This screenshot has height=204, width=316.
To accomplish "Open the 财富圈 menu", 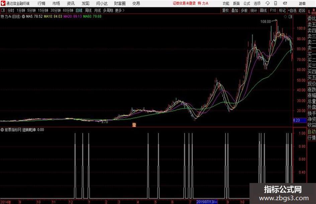I will [120, 3].
